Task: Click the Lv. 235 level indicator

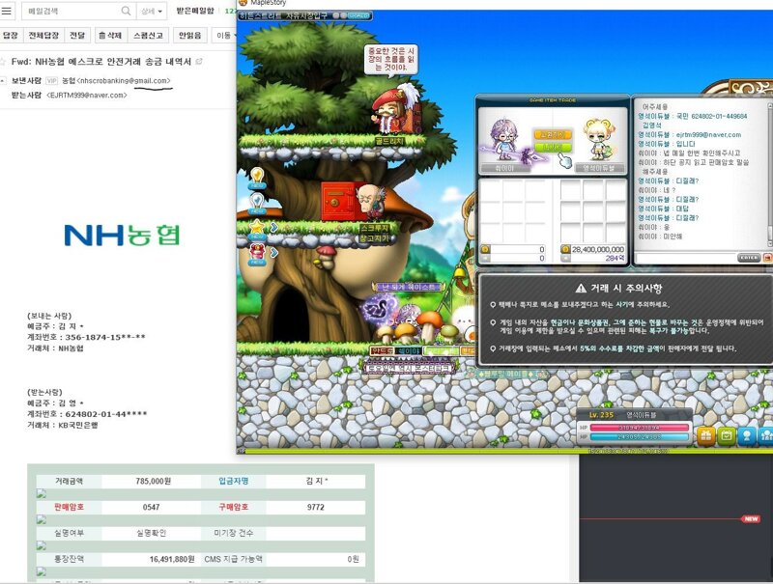Action: pos(601,415)
